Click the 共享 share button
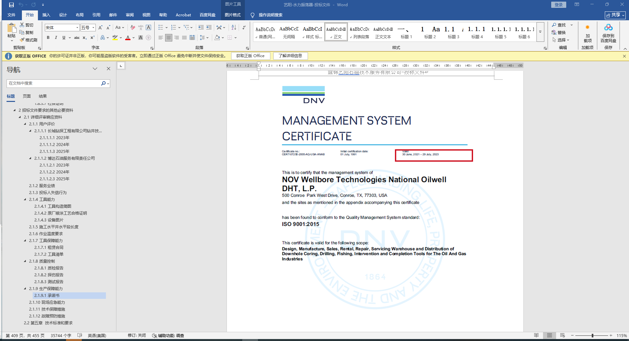This screenshot has width=629, height=341. coord(615,15)
